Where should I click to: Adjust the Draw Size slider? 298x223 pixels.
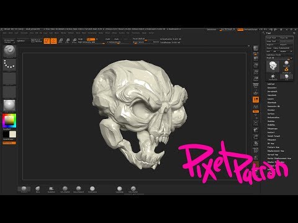pos(143,42)
